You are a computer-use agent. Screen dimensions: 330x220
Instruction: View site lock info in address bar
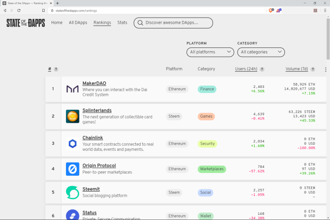click(52, 11)
